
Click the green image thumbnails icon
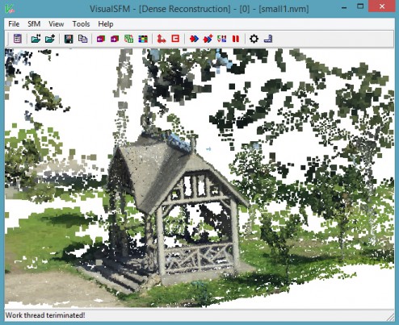tap(129, 39)
